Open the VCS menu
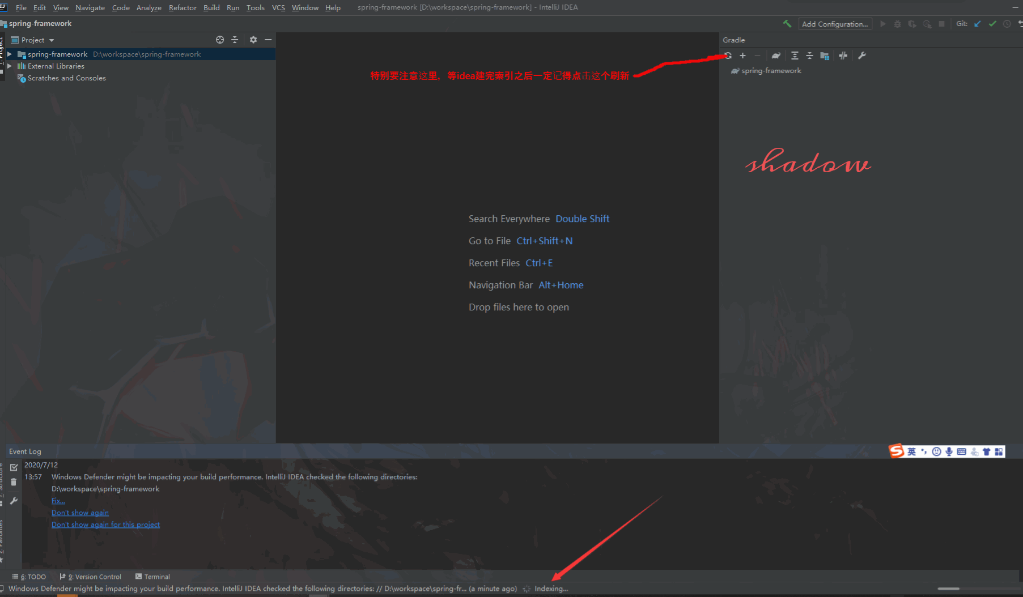The image size is (1023, 597). (x=278, y=7)
